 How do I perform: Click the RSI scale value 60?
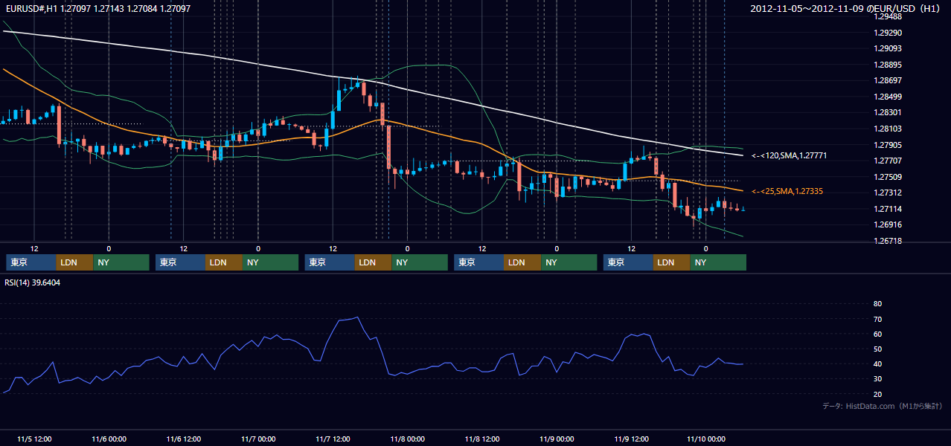(x=877, y=334)
